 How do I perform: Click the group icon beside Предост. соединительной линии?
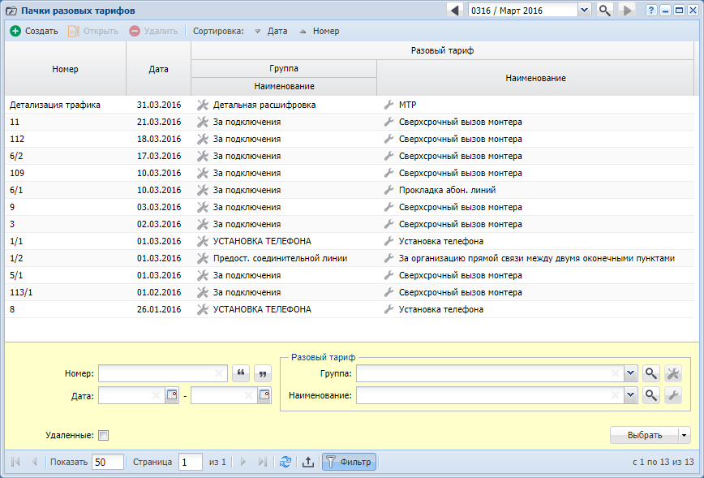tap(203, 258)
